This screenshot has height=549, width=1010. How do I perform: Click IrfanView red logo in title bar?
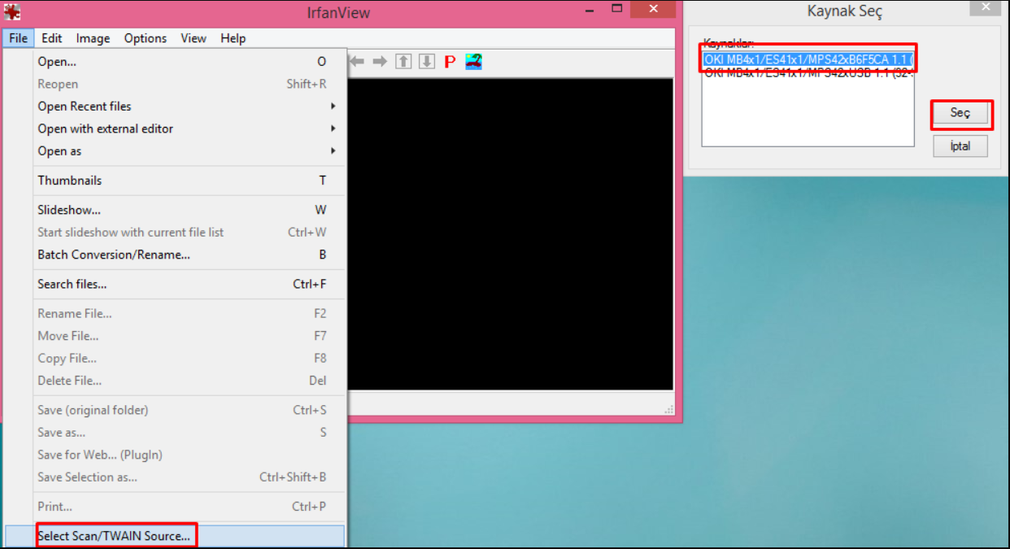point(12,11)
